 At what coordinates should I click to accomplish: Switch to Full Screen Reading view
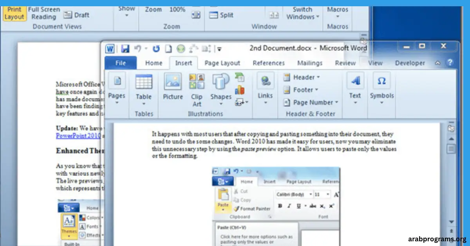coord(44,13)
